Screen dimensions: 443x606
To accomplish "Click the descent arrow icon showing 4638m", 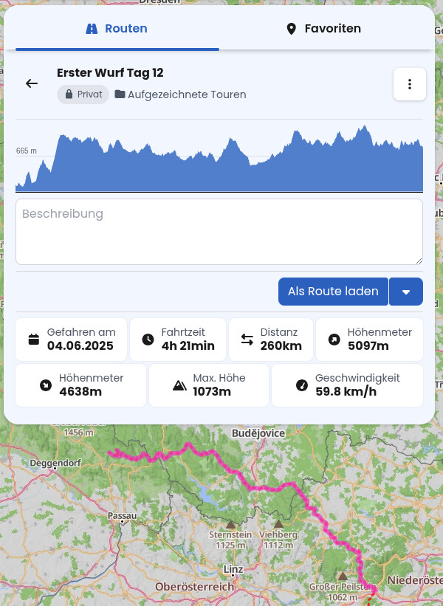I will click(x=46, y=385).
